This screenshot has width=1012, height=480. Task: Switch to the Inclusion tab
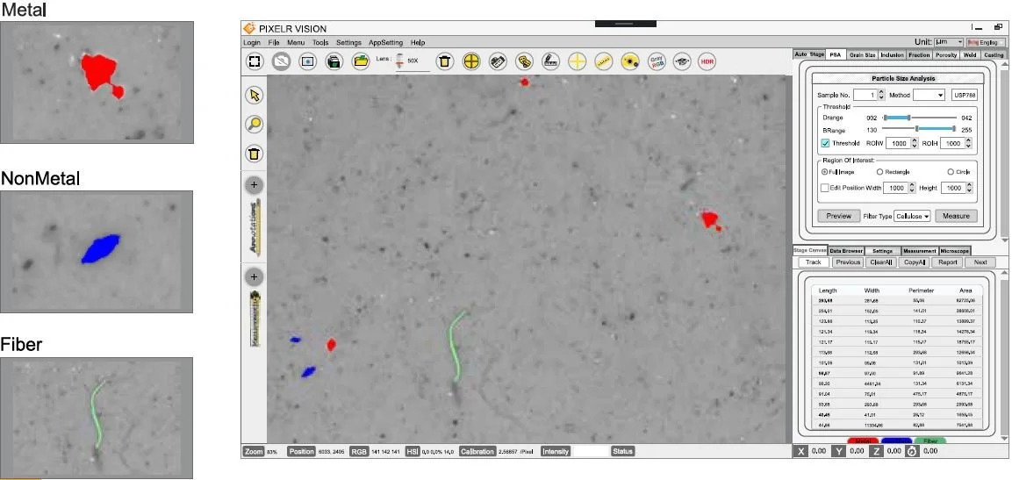pyautogui.click(x=892, y=54)
